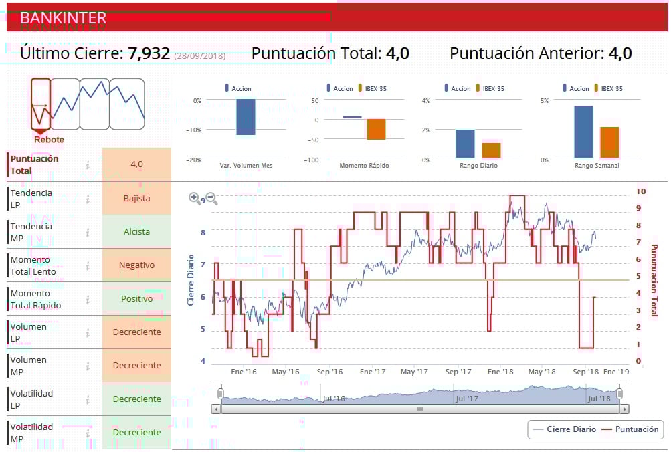
Task: Open info icon for Volatilidad MP
Action: tap(88, 433)
